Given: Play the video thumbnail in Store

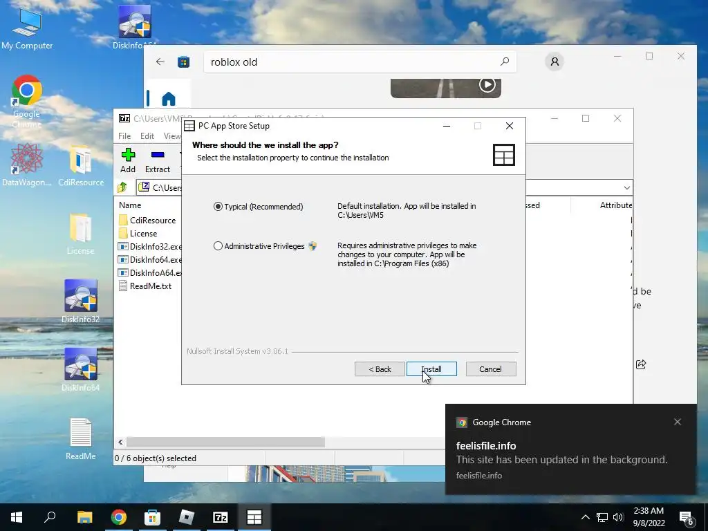Looking at the screenshot, I should [x=487, y=85].
